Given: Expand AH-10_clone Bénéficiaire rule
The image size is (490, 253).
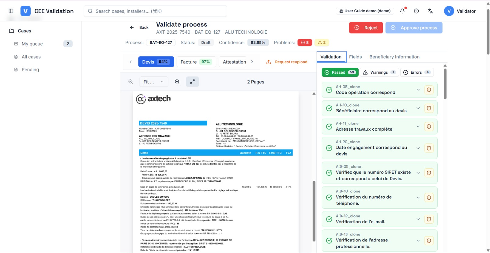Looking at the screenshot, I should (x=418, y=108).
